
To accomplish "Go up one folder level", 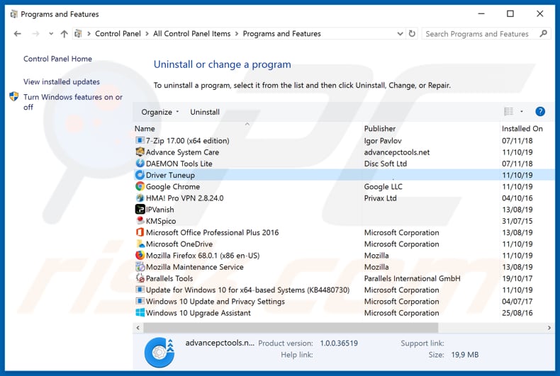I will [65, 34].
